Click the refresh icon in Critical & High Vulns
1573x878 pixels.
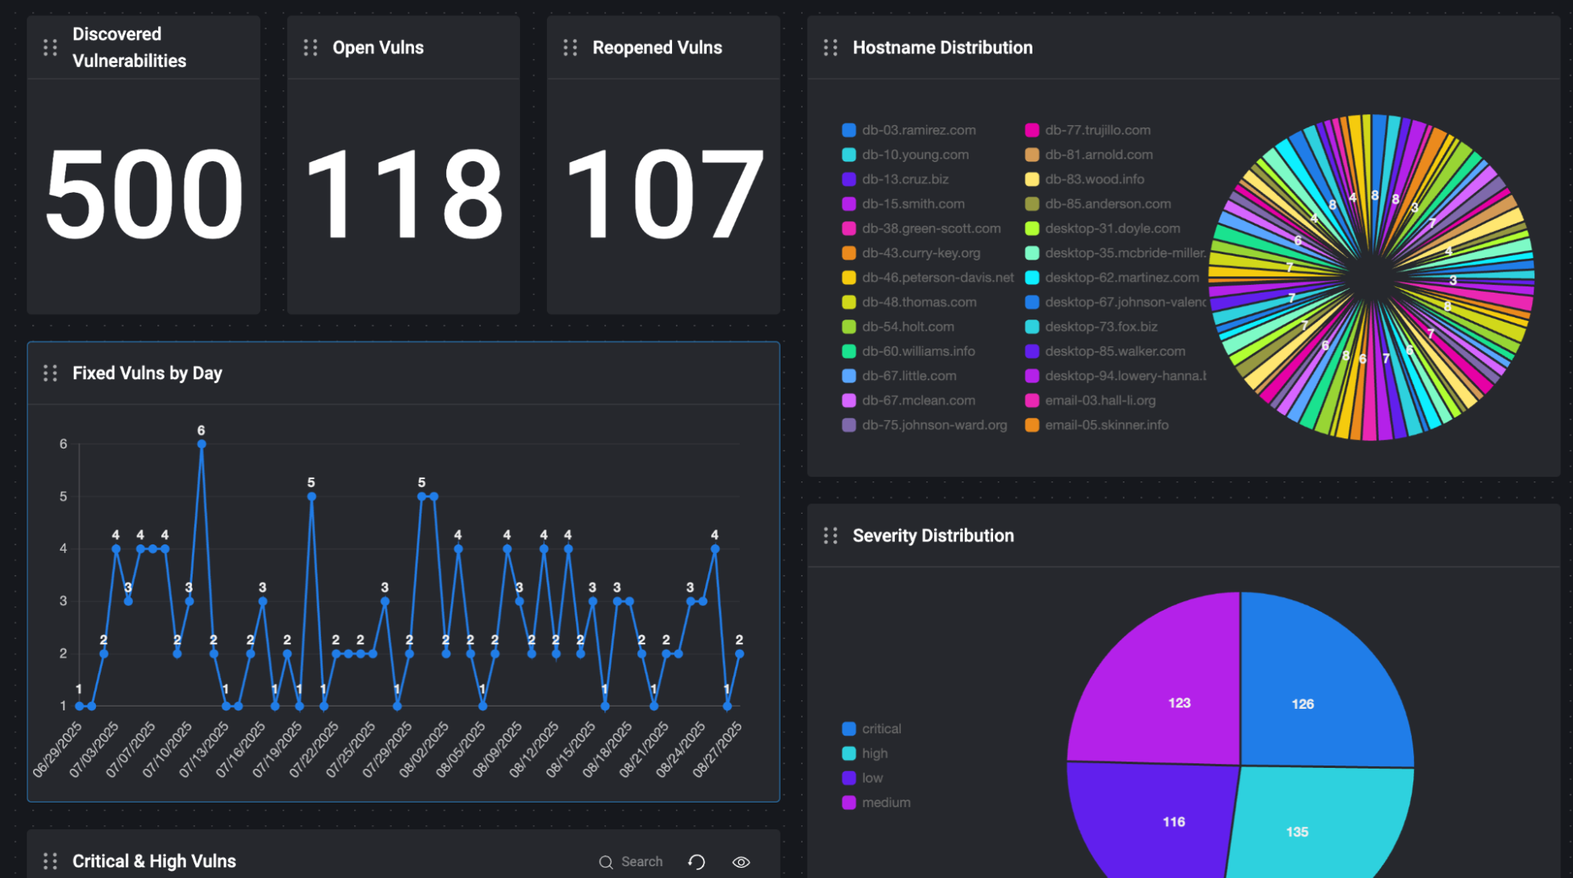pyautogui.click(x=696, y=862)
